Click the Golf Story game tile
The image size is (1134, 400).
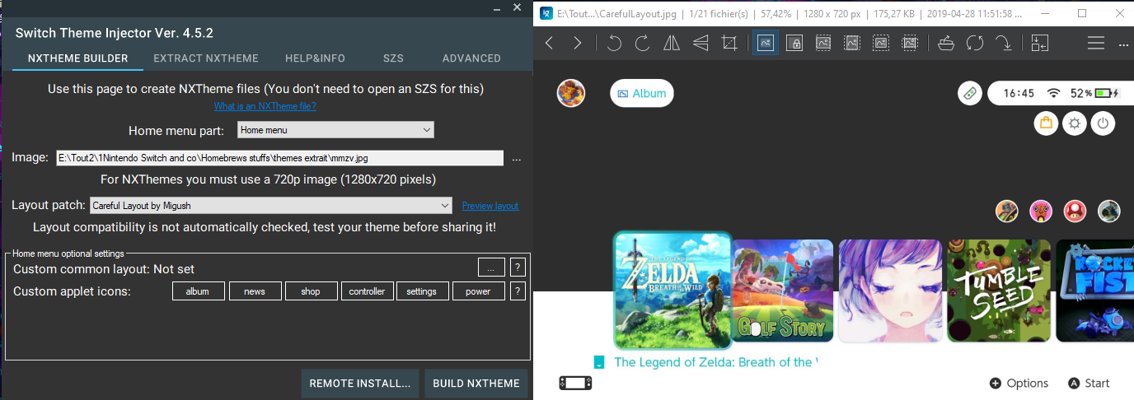click(783, 291)
